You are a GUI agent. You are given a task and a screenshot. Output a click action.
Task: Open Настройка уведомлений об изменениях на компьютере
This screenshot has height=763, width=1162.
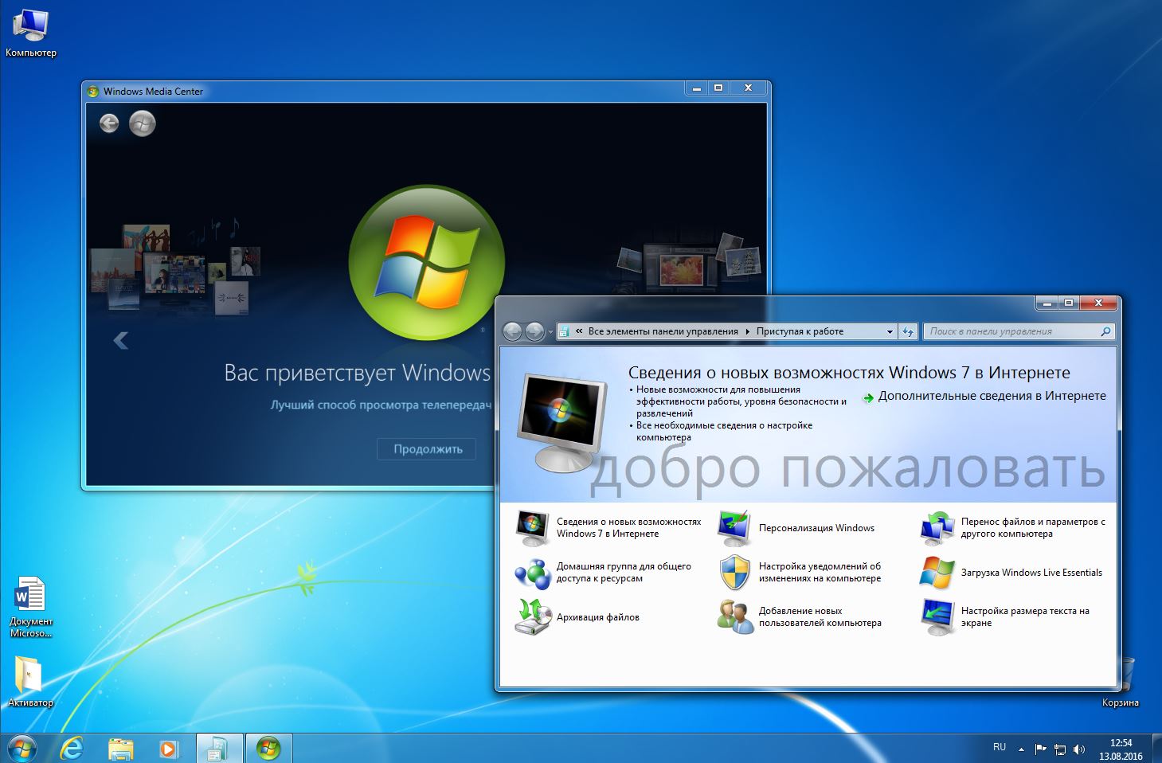(800, 573)
